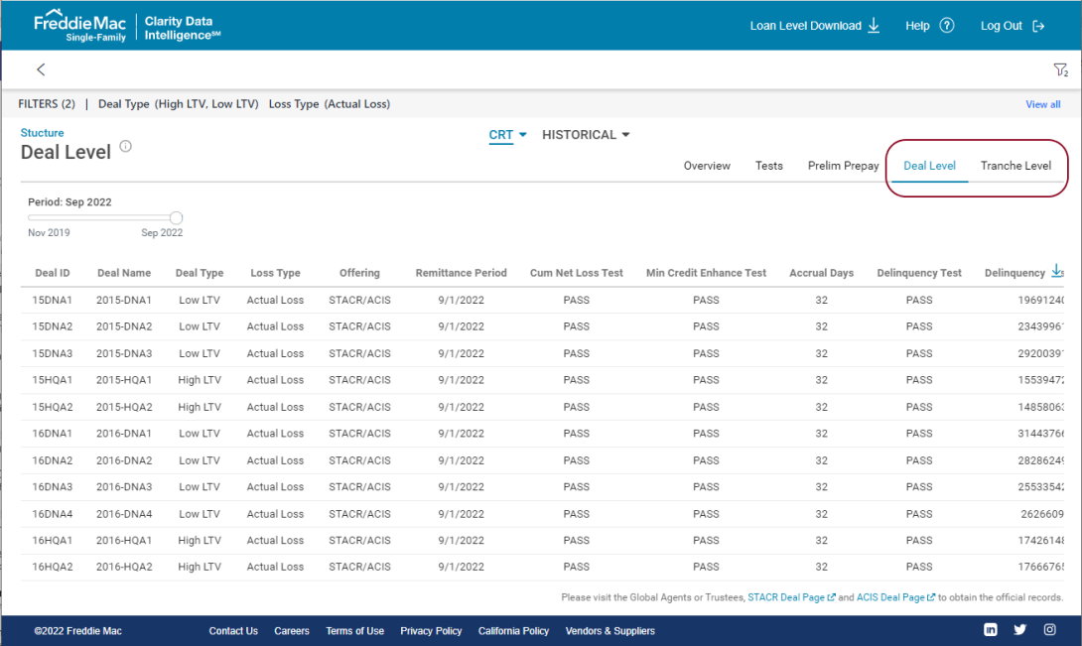This screenshot has height=646, width=1082.
Task: Open Terms of Use footer link
Action: tap(354, 631)
